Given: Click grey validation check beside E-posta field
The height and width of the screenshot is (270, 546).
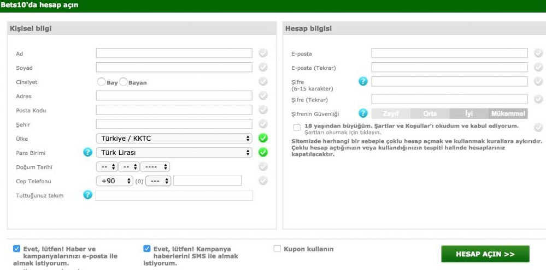Looking at the screenshot, I should tap(538, 53).
